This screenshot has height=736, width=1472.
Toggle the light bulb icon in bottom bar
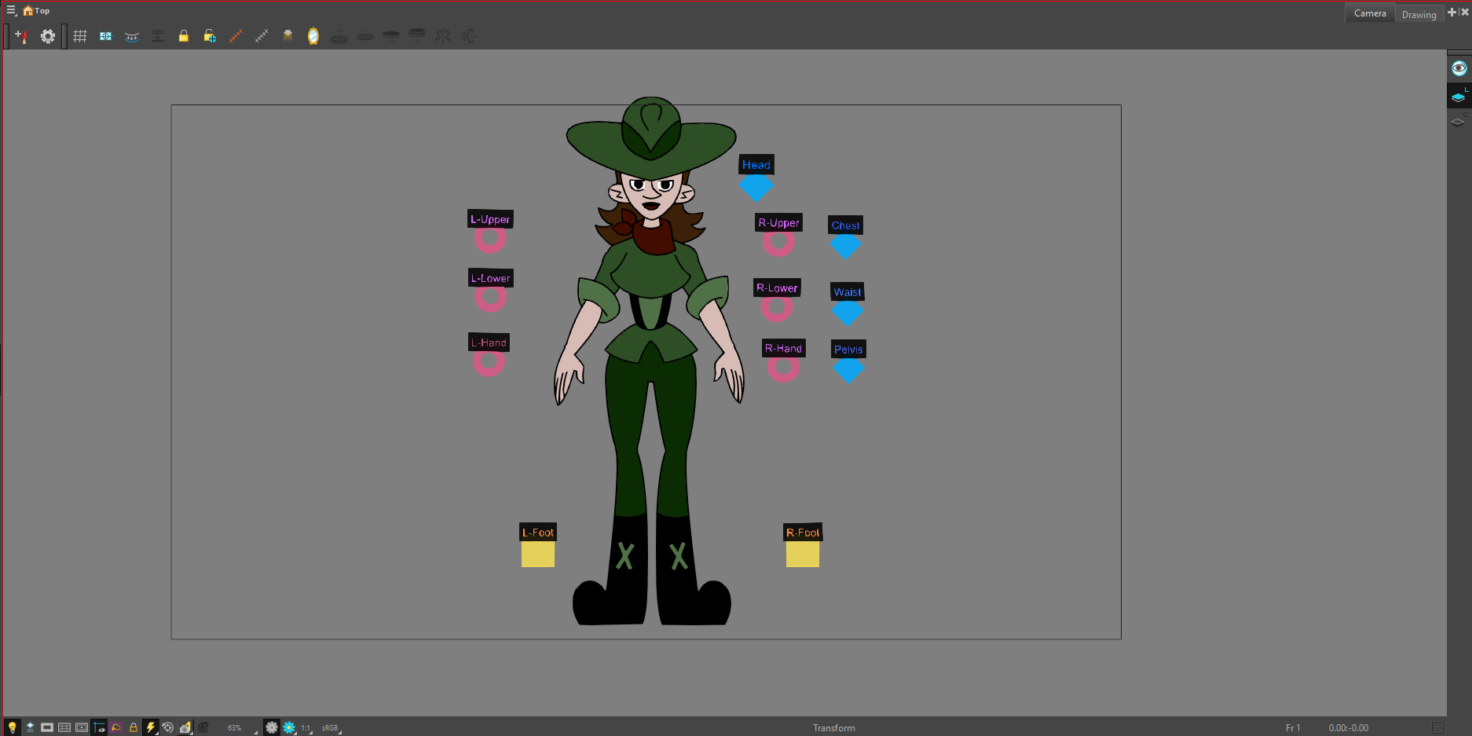pos(13,727)
